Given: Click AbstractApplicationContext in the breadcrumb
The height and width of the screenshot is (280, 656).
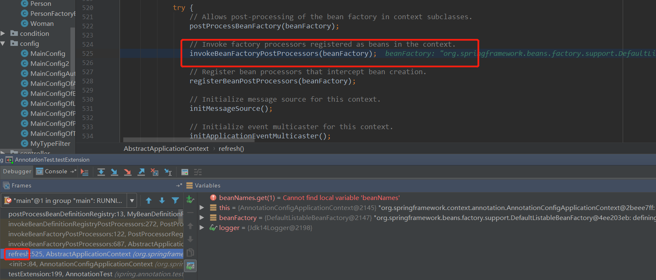Looking at the screenshot, I should tap(166, 148).
